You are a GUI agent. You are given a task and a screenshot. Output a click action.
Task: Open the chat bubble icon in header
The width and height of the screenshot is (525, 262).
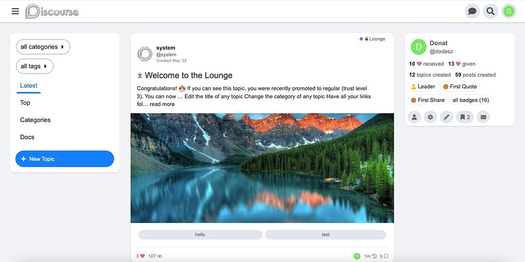(472, 11)
